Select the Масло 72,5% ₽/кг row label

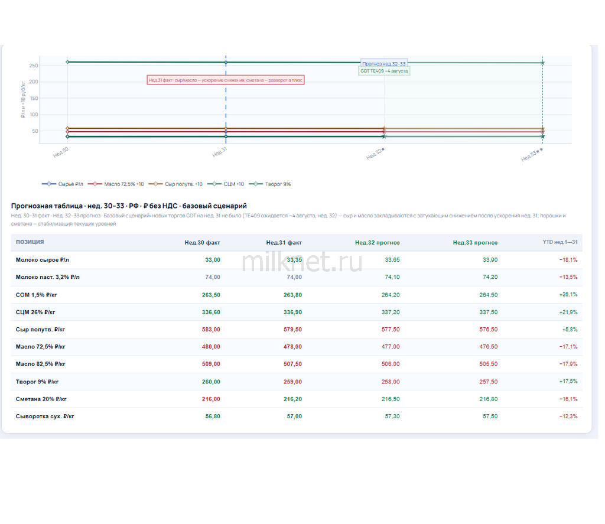click(41, 347)
